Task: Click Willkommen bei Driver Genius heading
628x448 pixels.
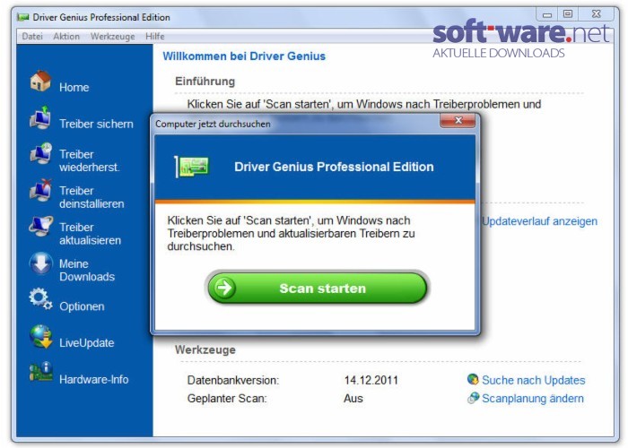Action: click(x=244, y=56)
